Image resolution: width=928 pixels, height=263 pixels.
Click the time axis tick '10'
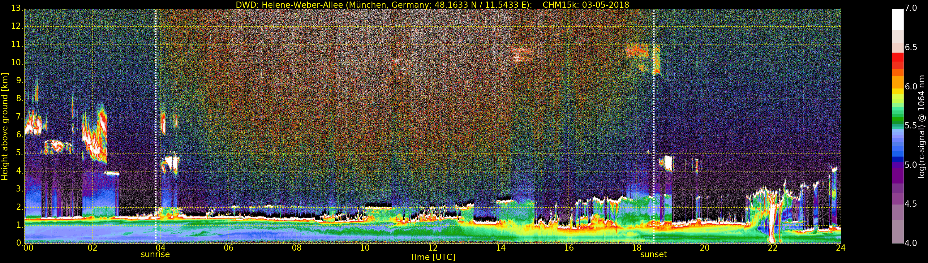365,248
